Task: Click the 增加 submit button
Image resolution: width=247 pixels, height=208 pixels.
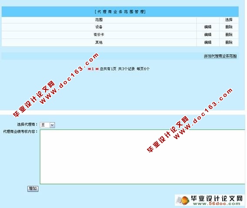Action: (x=33, y=188)
